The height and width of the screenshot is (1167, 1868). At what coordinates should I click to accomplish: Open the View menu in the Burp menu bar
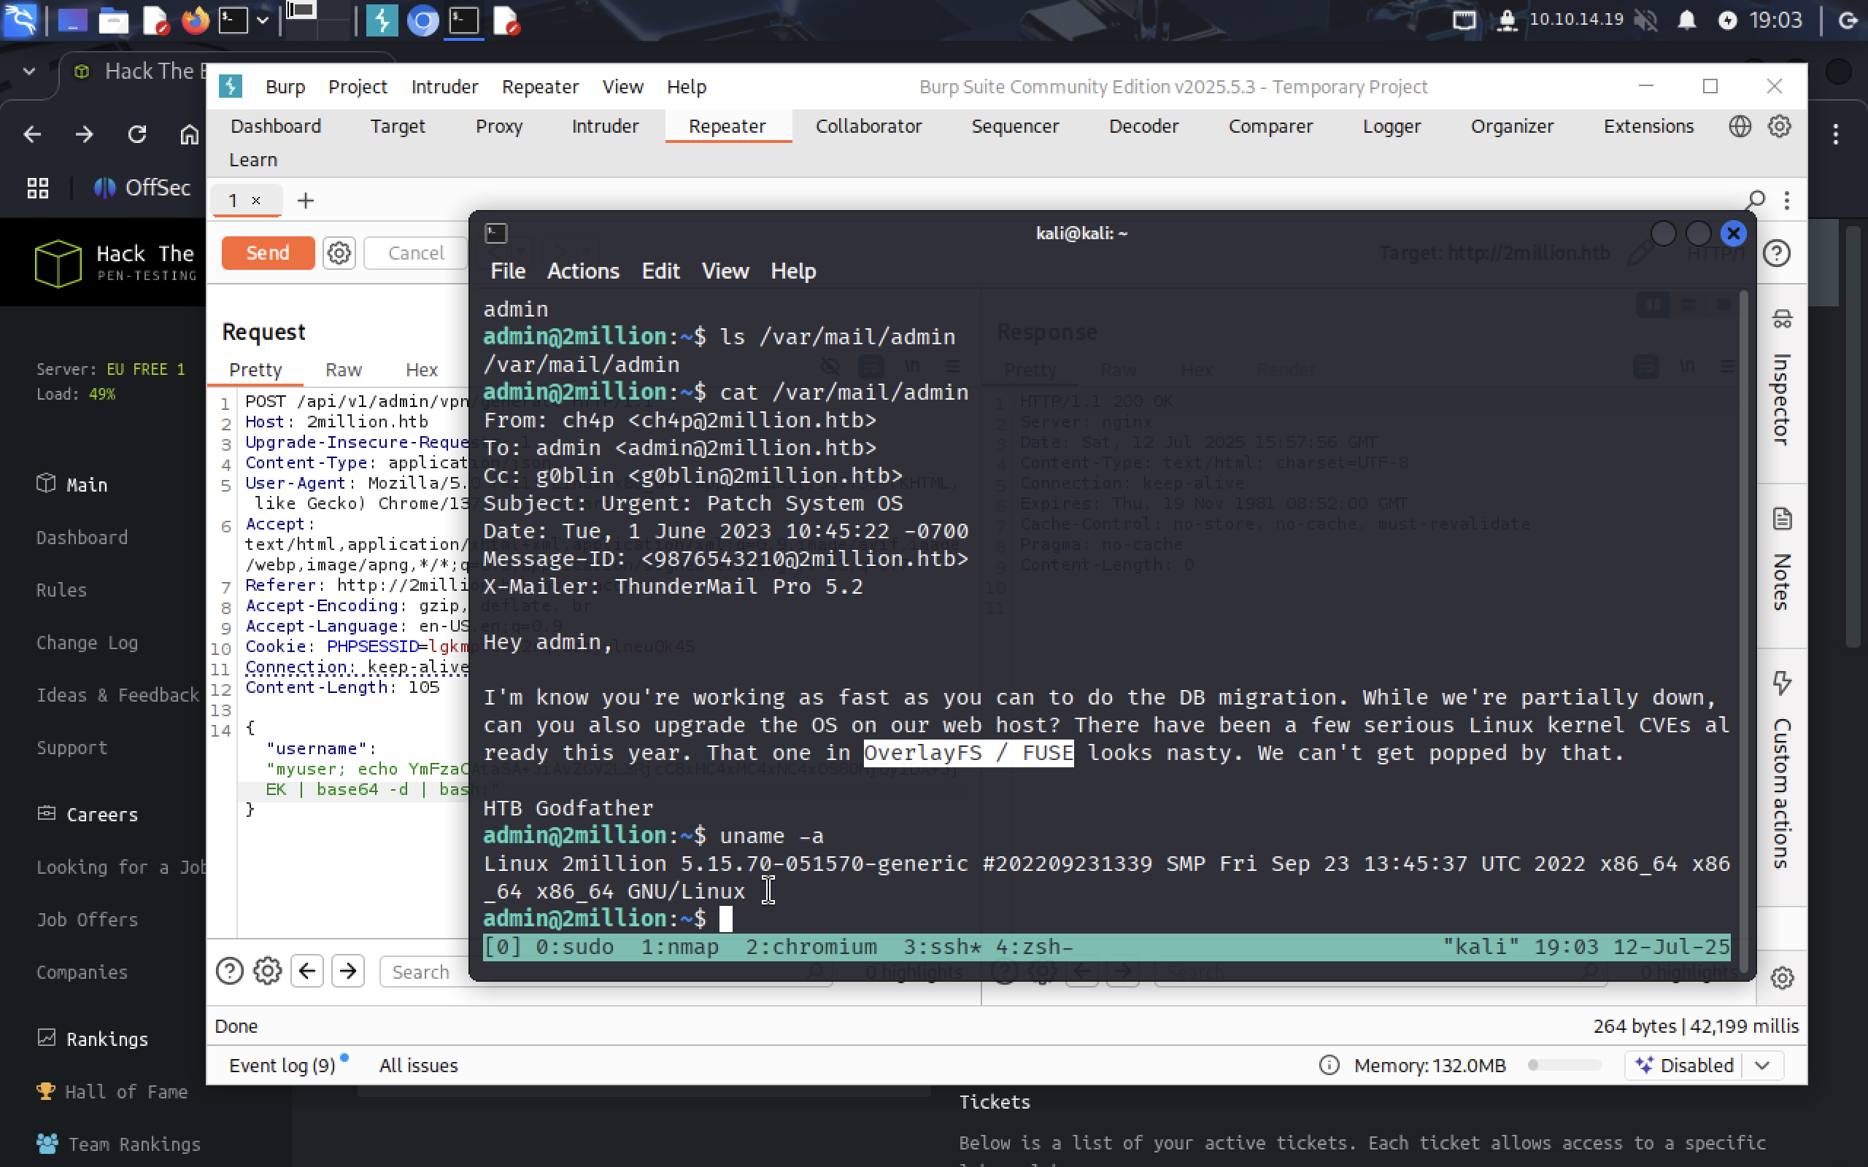[x=622, y=87]
